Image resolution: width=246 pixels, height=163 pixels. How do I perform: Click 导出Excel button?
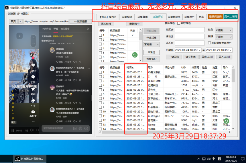(x=207, y=57)
